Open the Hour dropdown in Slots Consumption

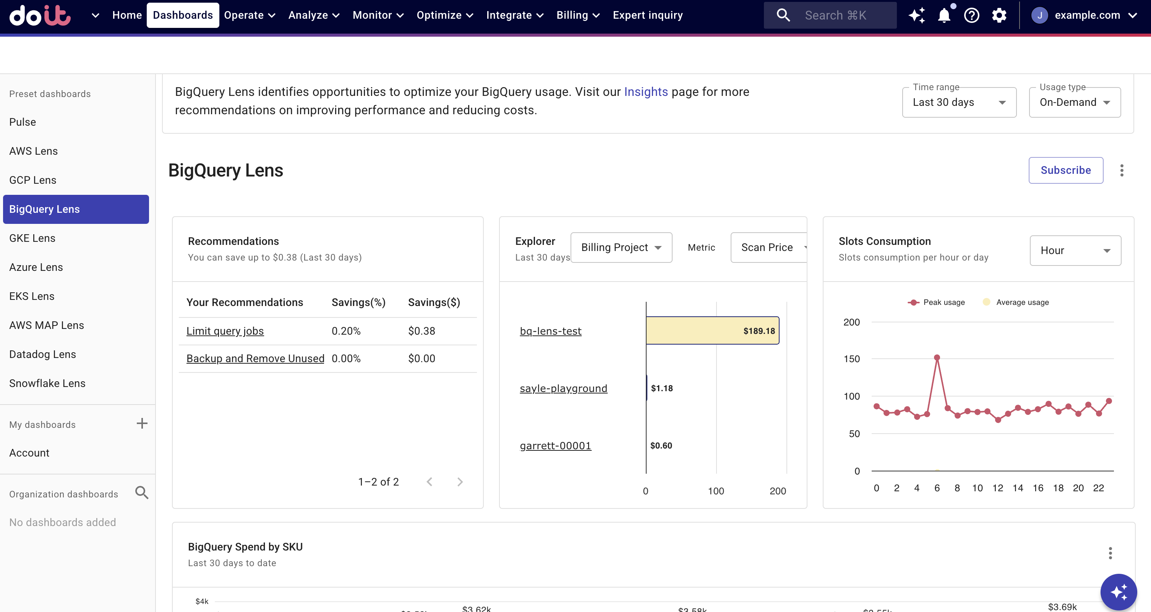(x=1075, y=251)
